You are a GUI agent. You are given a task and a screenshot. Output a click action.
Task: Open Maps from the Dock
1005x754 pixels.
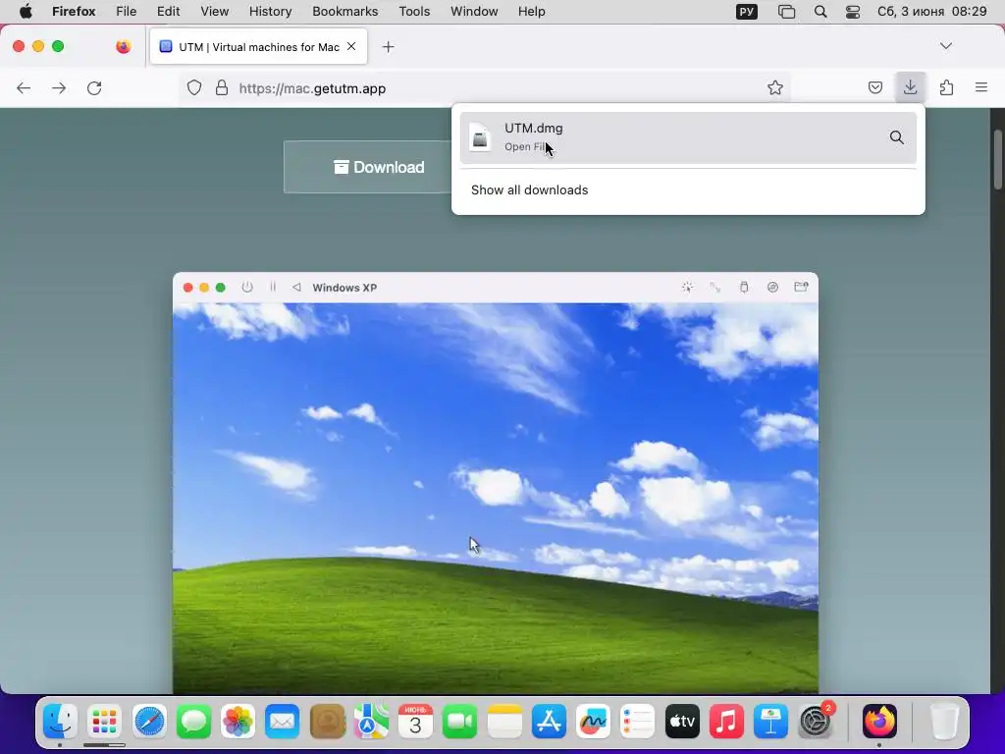click(x=371, y=723)
